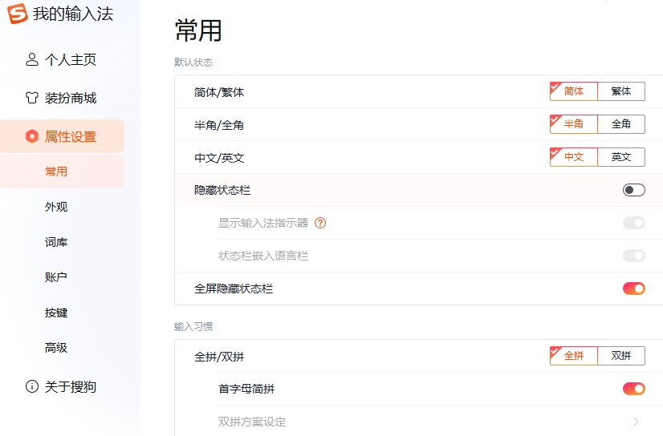
Task: Open the 外观 settings tab
Action: tap(56, 207)
